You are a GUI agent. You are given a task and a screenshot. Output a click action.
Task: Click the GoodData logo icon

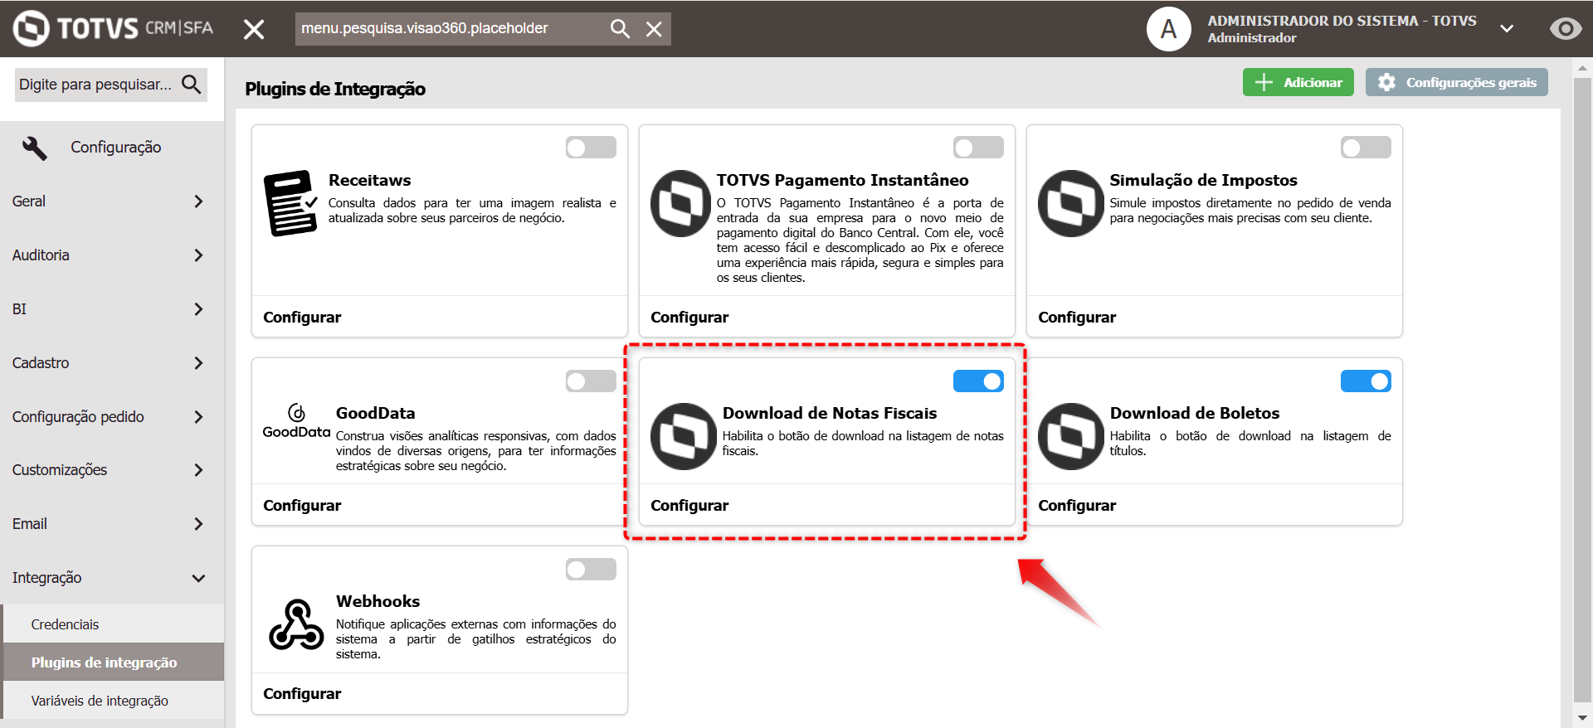pos(296,421)
